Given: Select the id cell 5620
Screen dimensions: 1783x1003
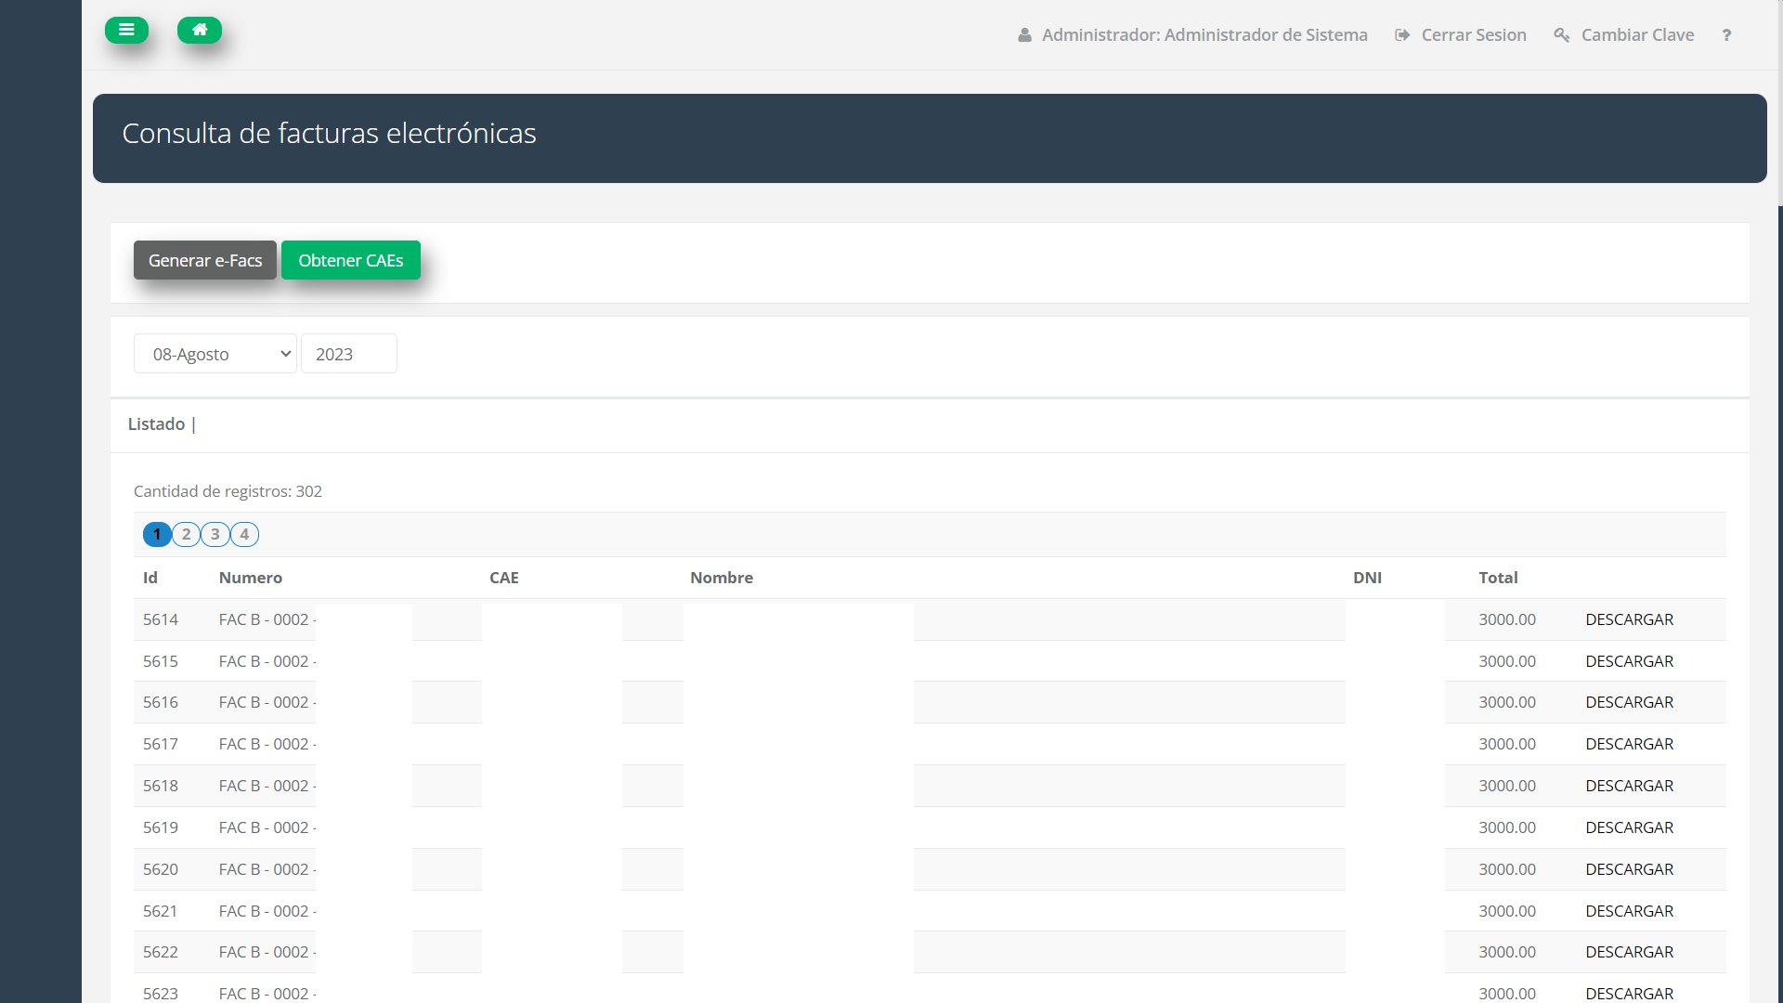Looking at the screenshot, I should [161, 869].
